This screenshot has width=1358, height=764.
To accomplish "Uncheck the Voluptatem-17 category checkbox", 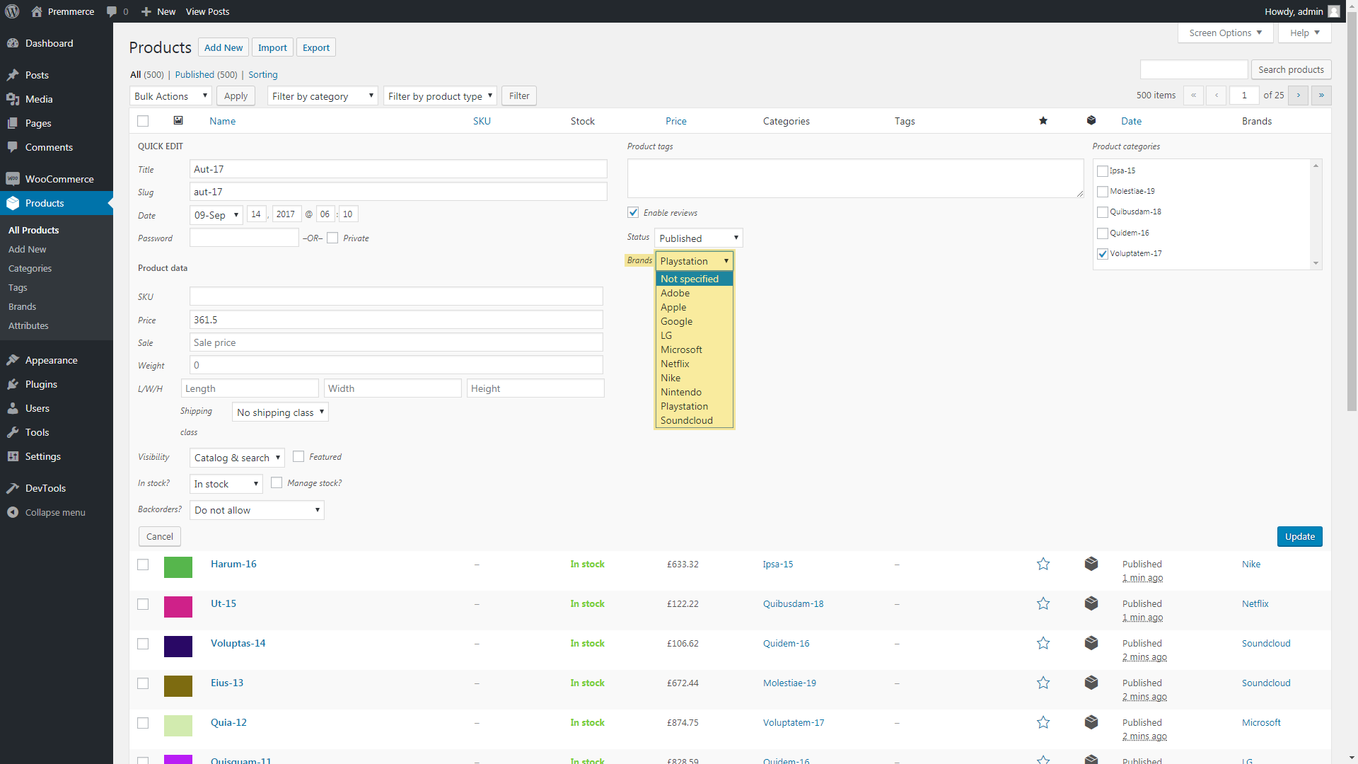I will (x=1102, y=253).
